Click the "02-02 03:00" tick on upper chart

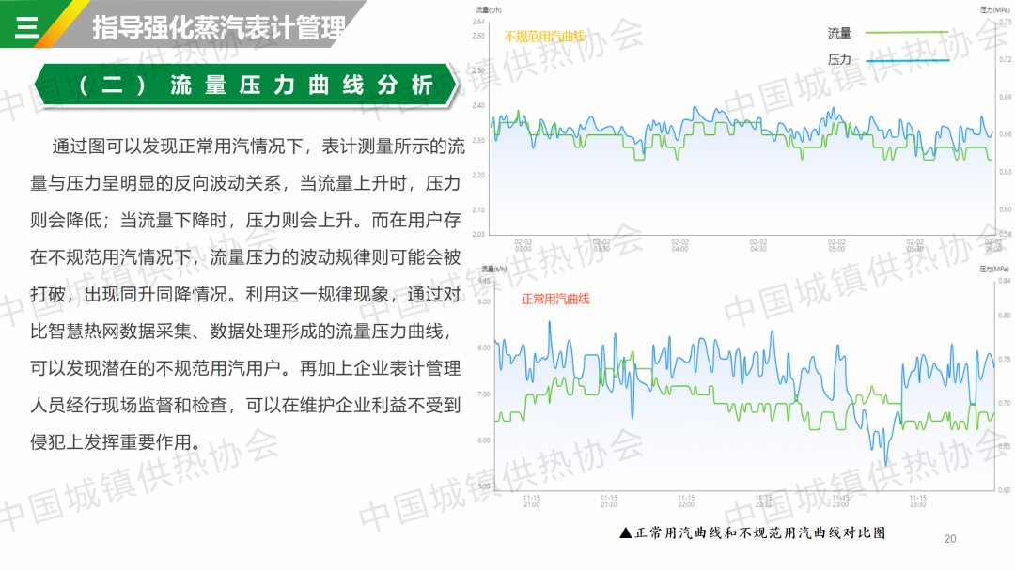[523, 245]
